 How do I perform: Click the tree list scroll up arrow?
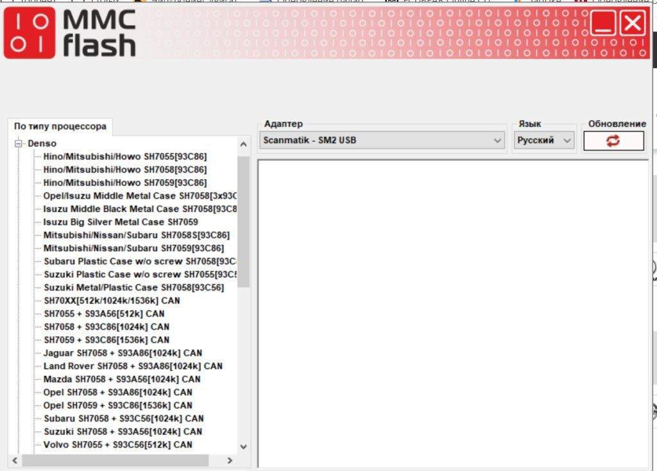point(243,144)
